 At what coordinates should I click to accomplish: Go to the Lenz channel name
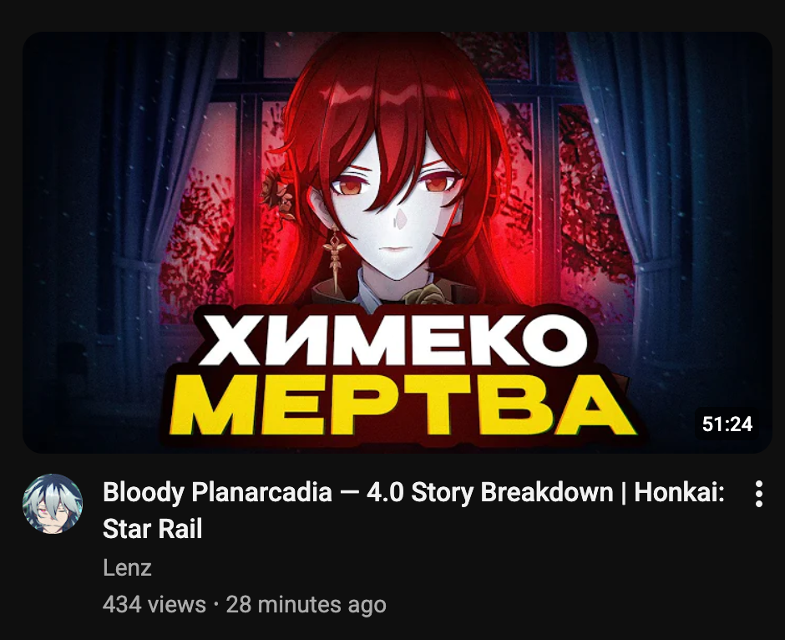(x=127, y=568)
